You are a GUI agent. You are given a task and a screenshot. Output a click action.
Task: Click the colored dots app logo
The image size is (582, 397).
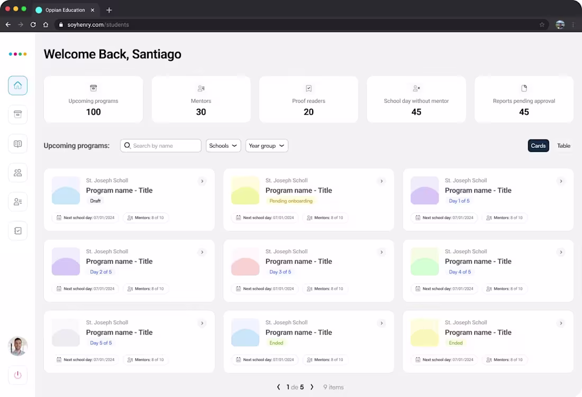coord(17,54)
